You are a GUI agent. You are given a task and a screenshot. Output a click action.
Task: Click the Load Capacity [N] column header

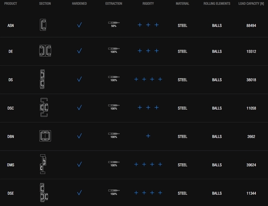pyautogui.click(x=251, y=4)
